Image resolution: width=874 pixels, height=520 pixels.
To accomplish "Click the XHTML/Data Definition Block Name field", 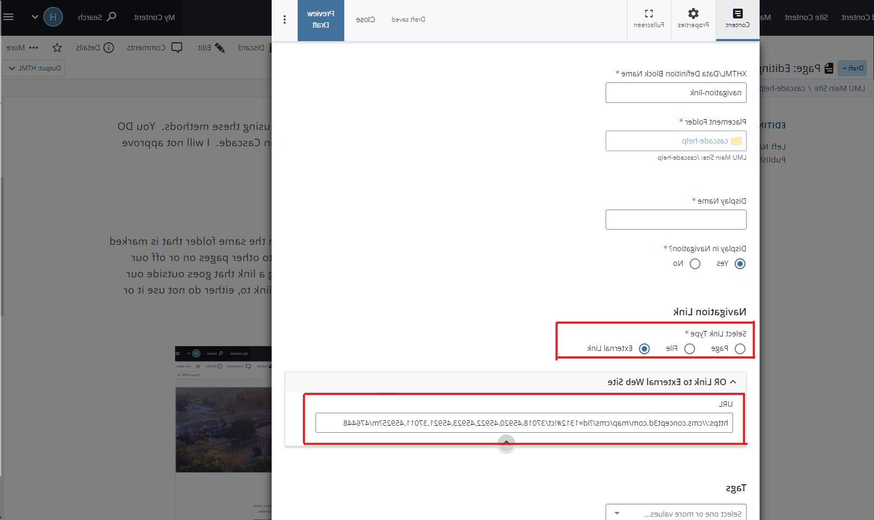I will point(676,93).
